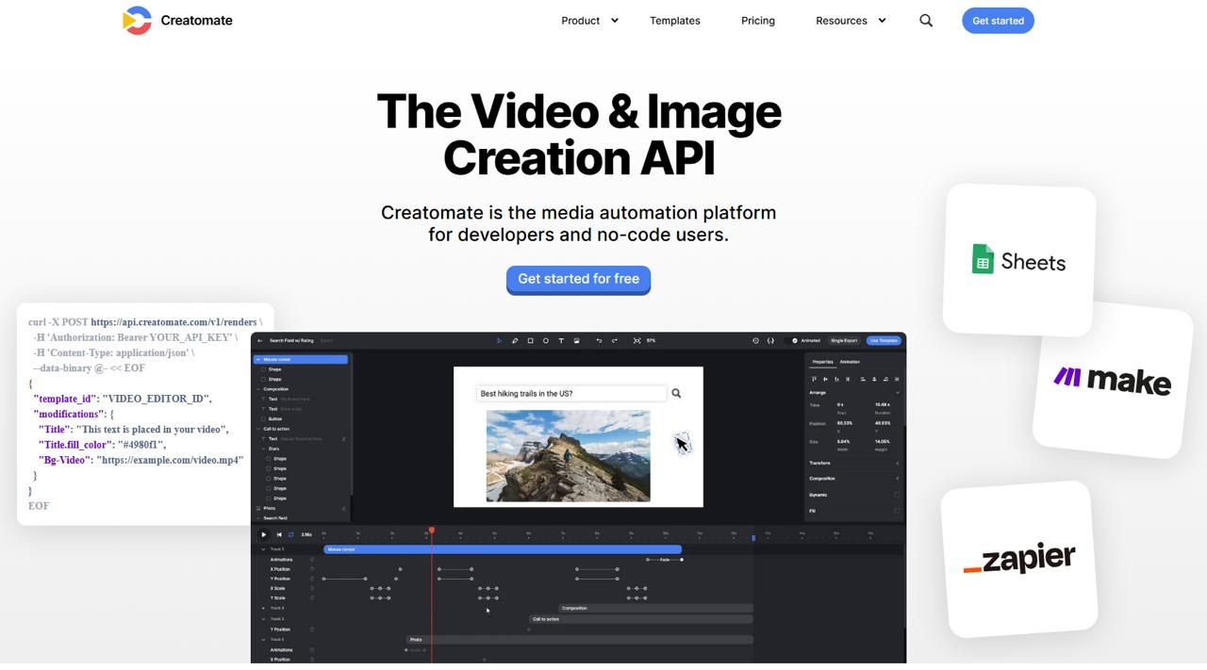Toggle keyframe stopwatch for X Position under Track 5
Viewport: 1207px width, 670px height.
point(312,569)
